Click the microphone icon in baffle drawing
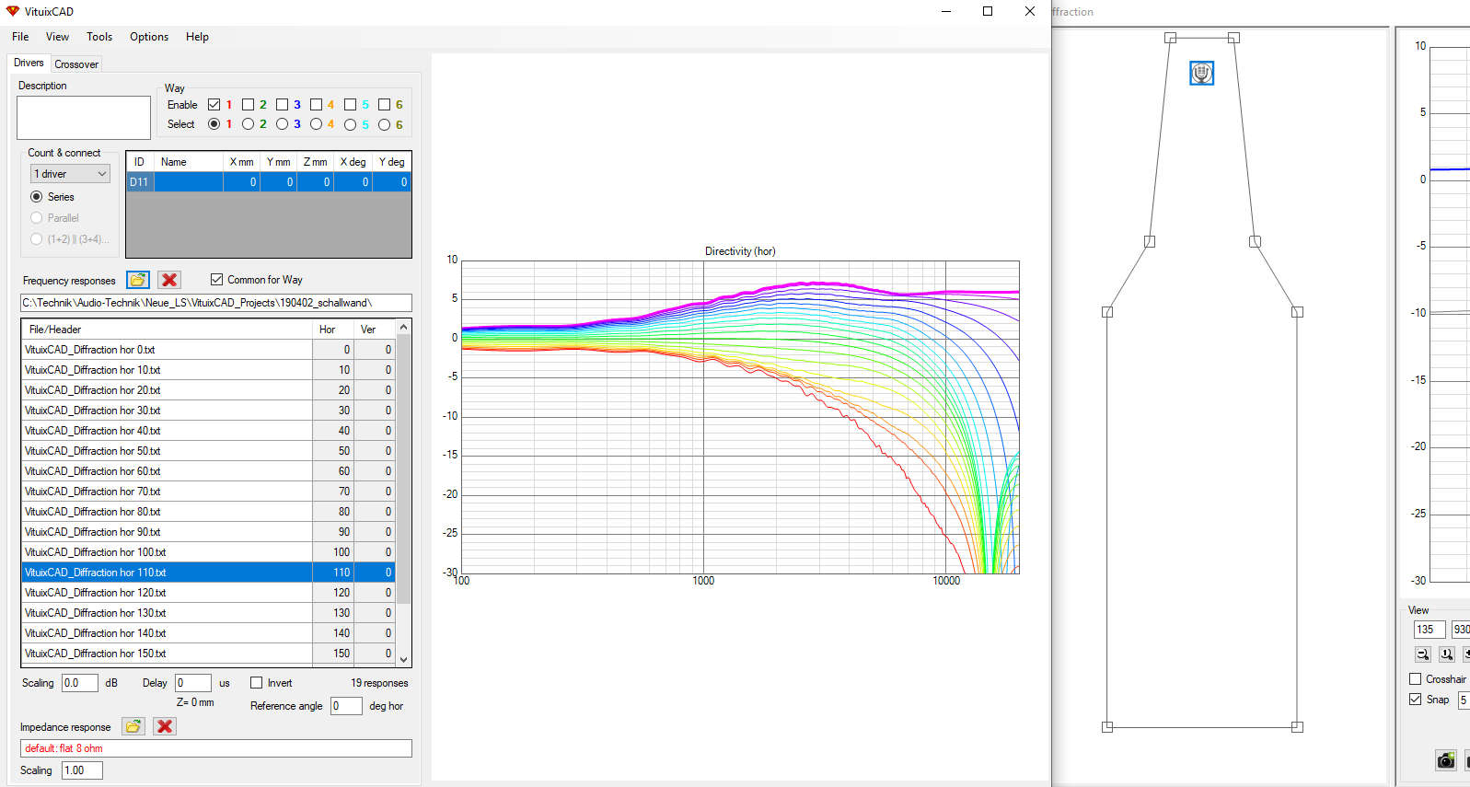This screenshot has width=1470, height=787. pyautogui.click(x=1201, y=73)
